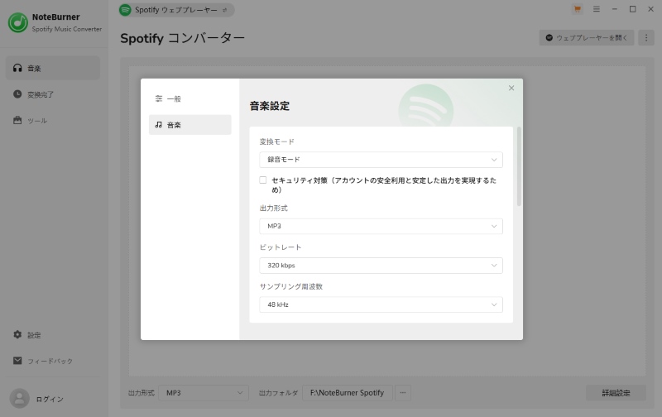The height and width of the screenshot is (417, 662).
Task: Maximize the NoteBurner window
Action: click(632, 9)
